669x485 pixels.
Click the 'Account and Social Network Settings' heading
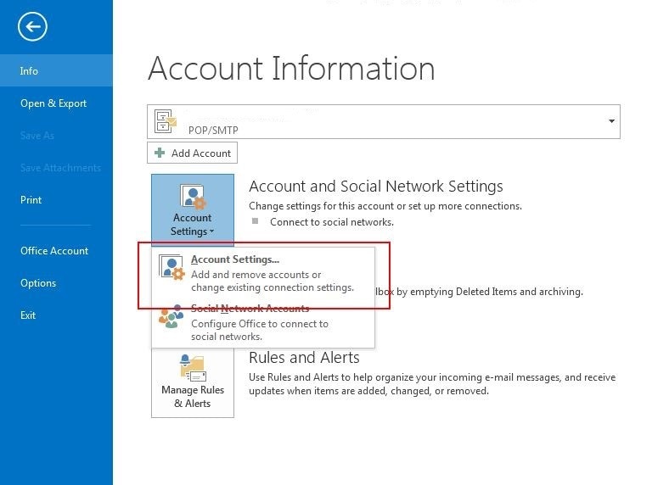[376, 187]
